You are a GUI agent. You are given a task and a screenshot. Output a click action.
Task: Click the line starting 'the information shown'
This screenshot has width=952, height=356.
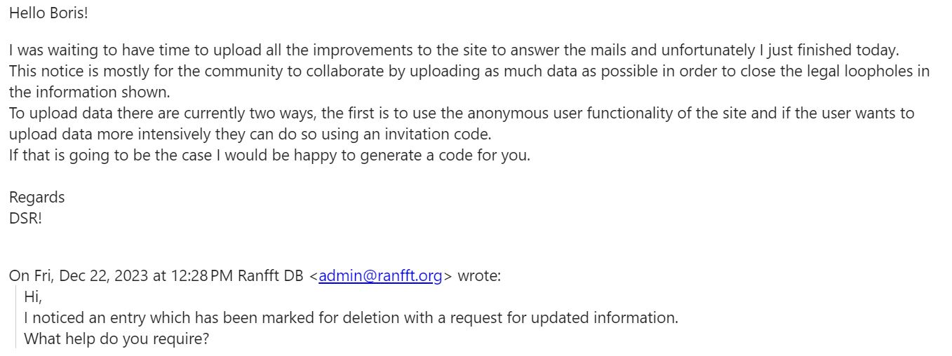[x=89, y=92]
